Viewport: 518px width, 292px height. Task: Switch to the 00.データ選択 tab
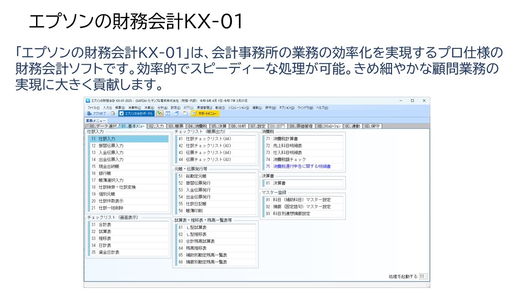(x=103, y=126)
